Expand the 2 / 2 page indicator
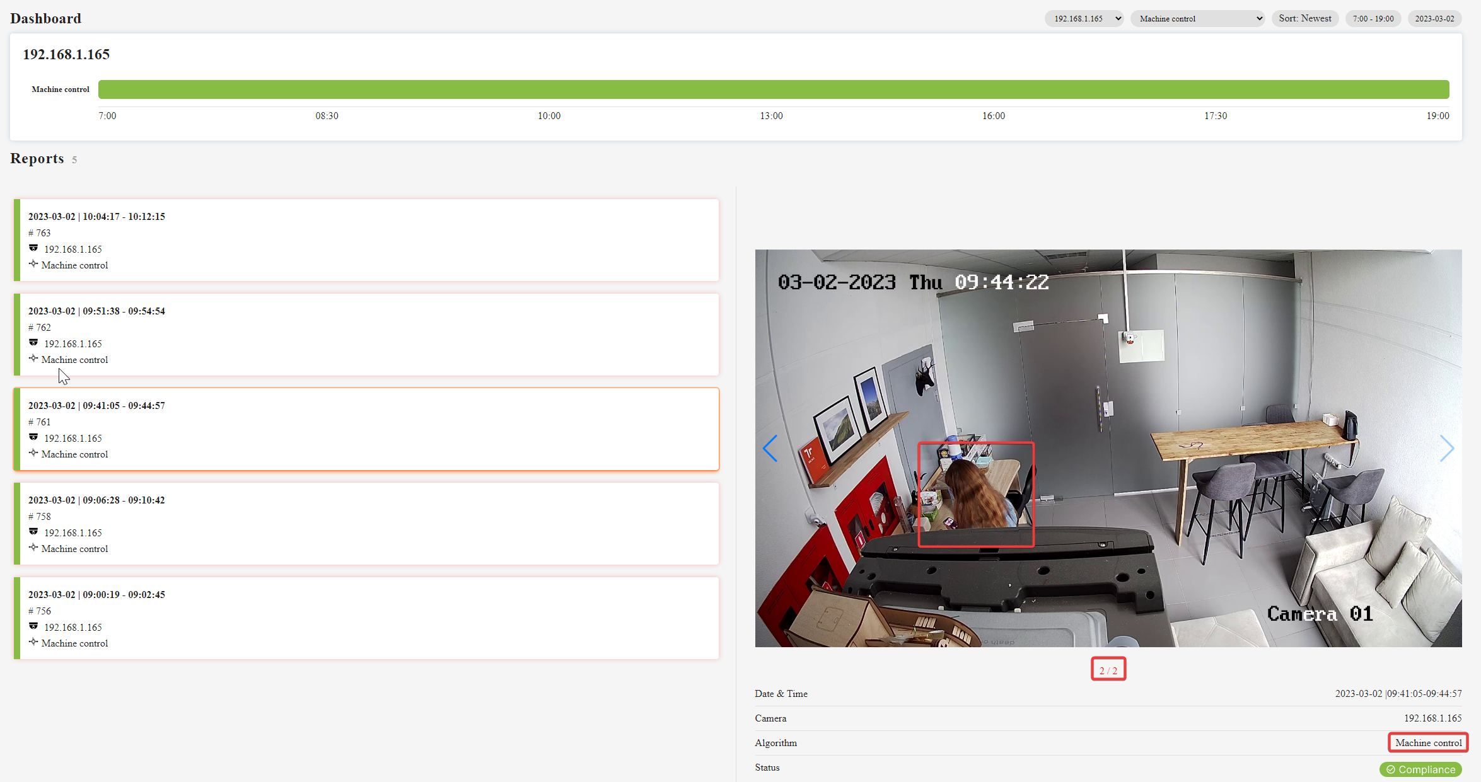 pos(1108,669)
